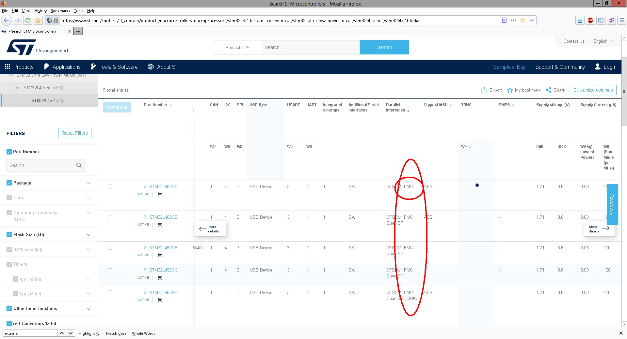Toggle the A/D Converters 12-bit checkbox

[x=9, y=323]
